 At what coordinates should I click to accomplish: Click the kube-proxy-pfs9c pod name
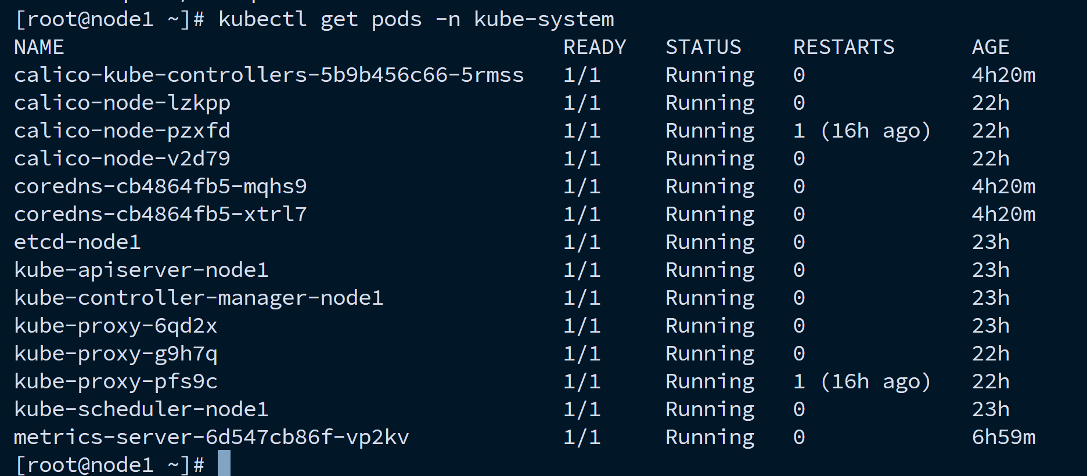pos(116,382)
